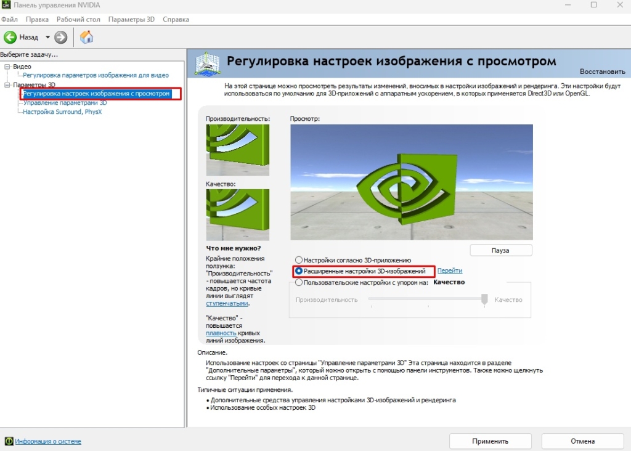This screenshot has width=631, height=451.
Task: Select 'Регулировка настроек изображения с просмотром' tree item
Action: click(96, 94)
